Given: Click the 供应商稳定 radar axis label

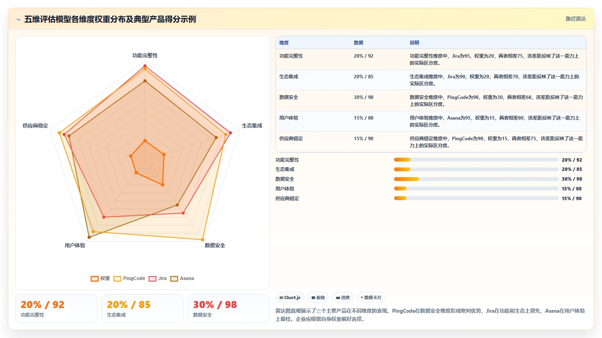Looking at the screenshot, I should tap(35, 126).
